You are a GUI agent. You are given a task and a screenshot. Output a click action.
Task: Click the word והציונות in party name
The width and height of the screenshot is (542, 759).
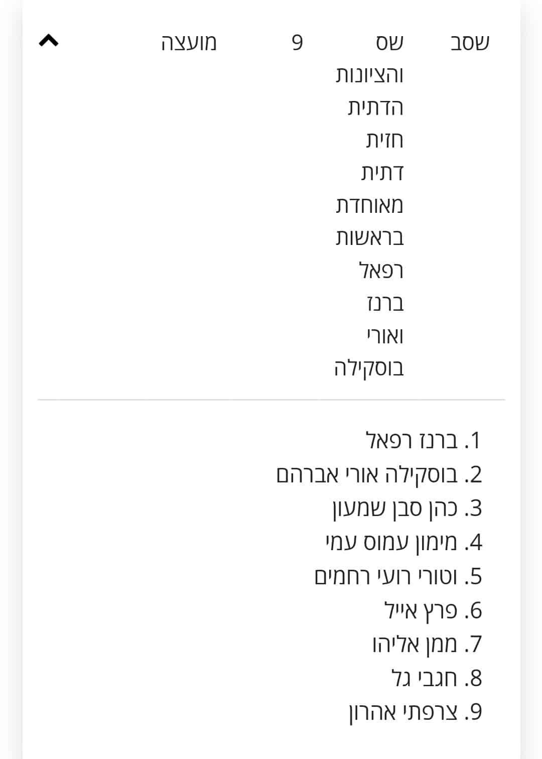[370, 75]
